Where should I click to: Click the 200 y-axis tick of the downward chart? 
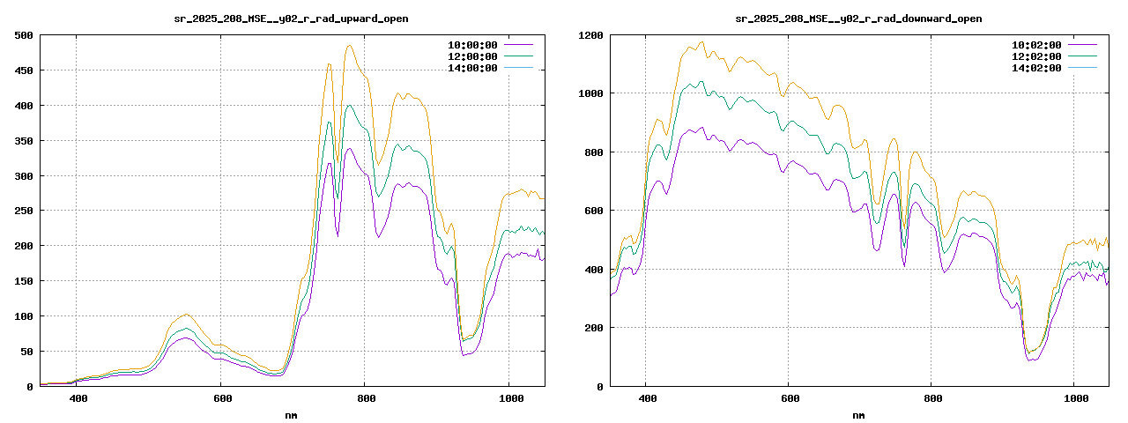tap(594, 328)
